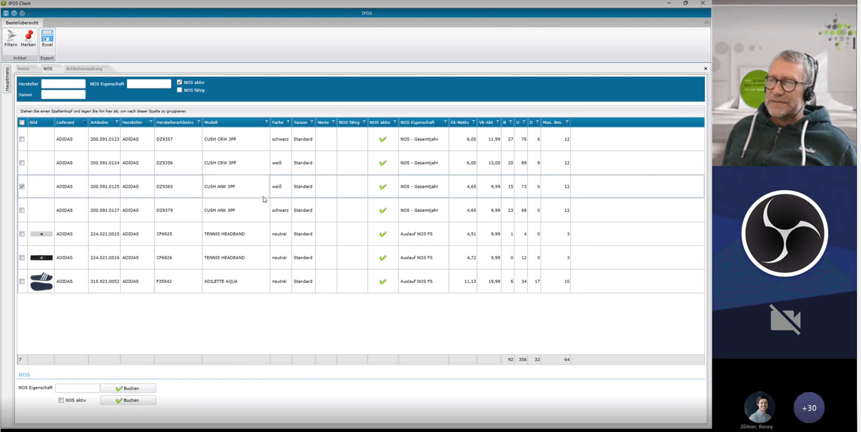The width and height of the screenshot is (861, 432).
Task: Select the NOS tab
Action: [48, 69]
